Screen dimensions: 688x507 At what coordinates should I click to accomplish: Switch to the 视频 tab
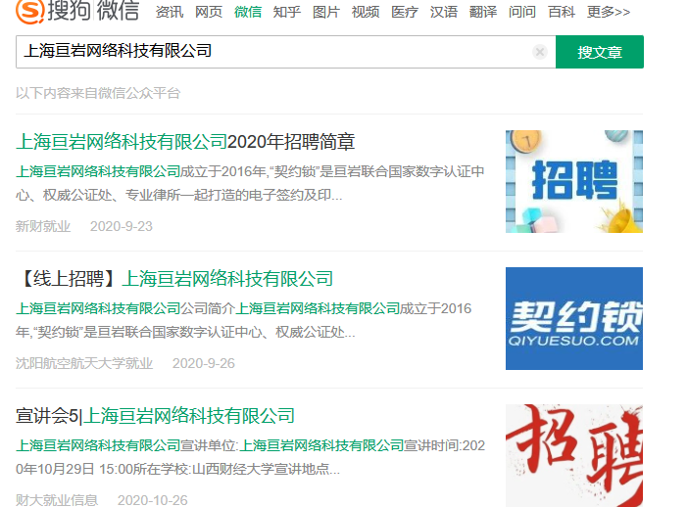click(x=366, y=12)
